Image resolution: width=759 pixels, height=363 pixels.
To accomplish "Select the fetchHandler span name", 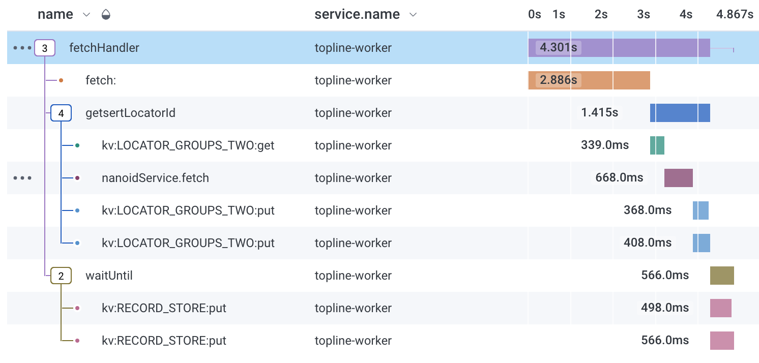I will [x=104, y=48].
